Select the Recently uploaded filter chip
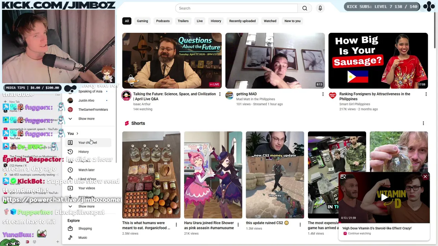This screenshot has width=438, height=246. [242, 21]
